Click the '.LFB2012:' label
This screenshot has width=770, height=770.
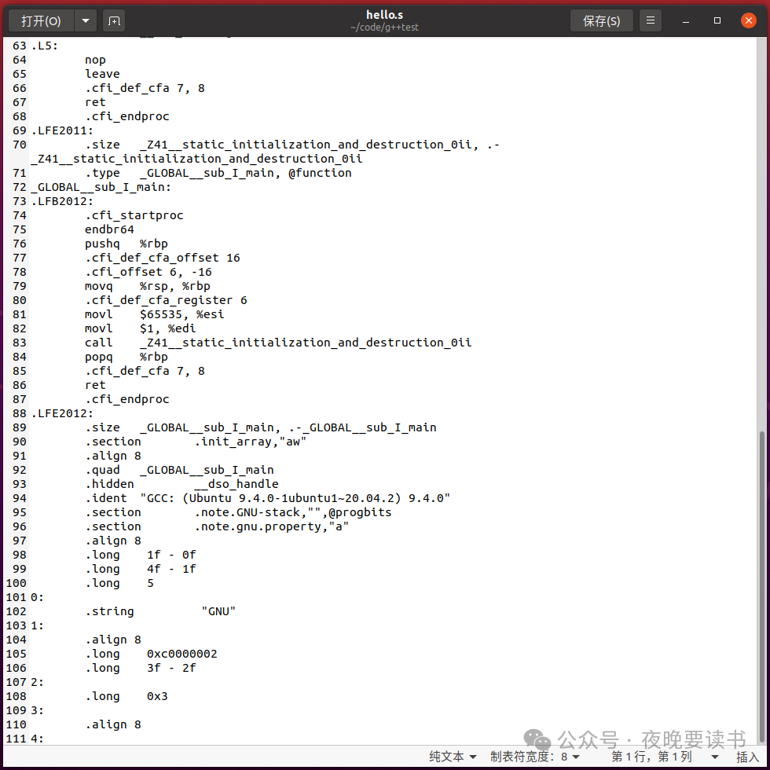click(62, 201)
